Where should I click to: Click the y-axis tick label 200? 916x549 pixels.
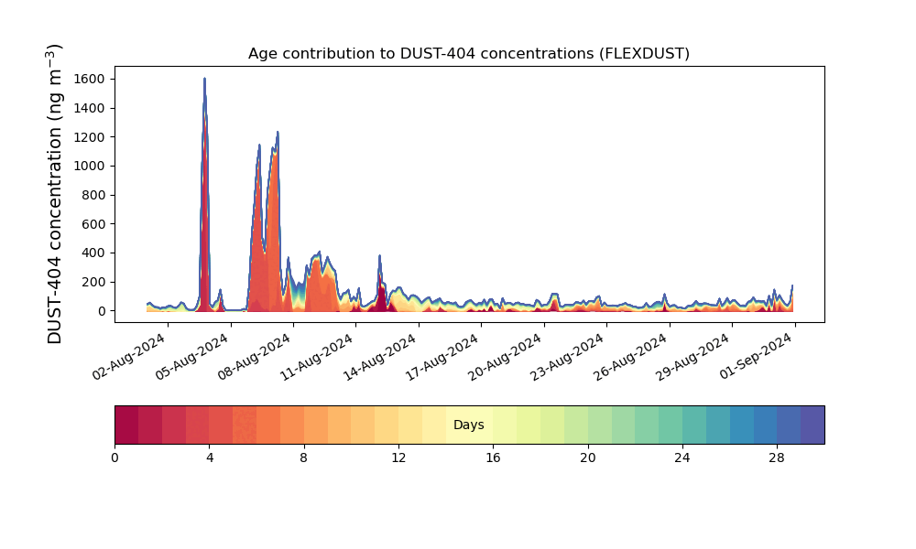pyautogui.click(x=93, y=282)
